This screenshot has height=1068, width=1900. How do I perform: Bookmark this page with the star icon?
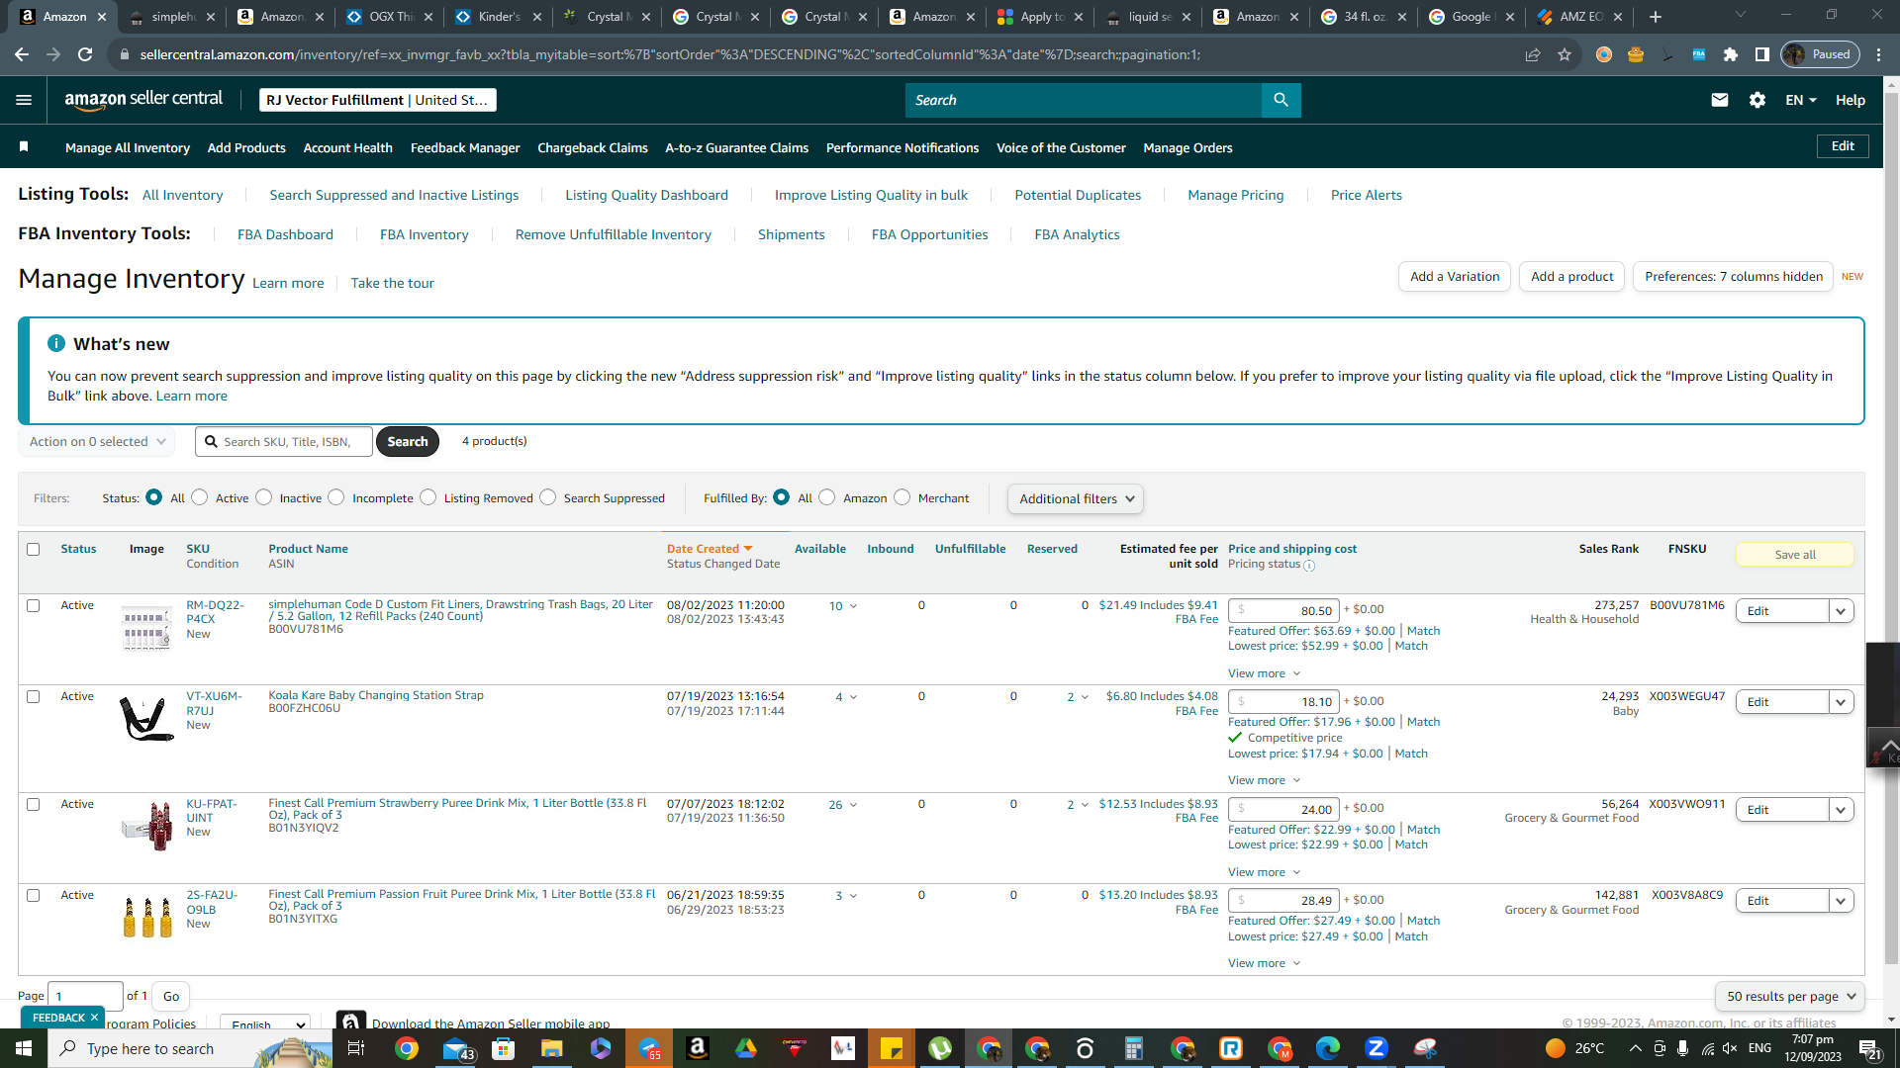pos(1565,54)
